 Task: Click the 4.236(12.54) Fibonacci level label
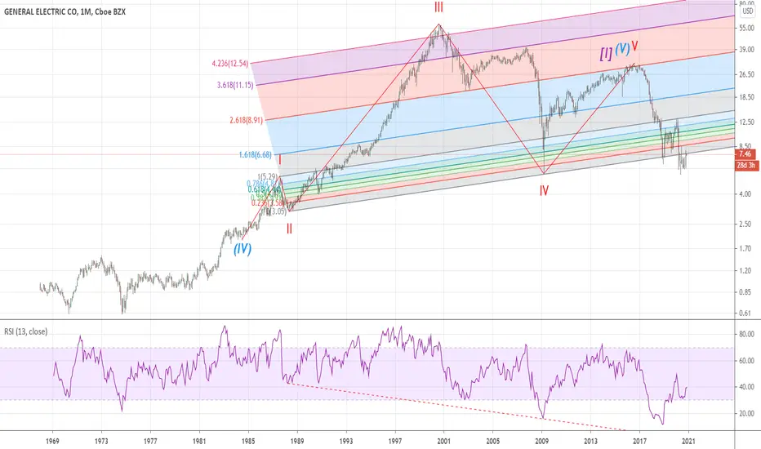click(230, 63)
